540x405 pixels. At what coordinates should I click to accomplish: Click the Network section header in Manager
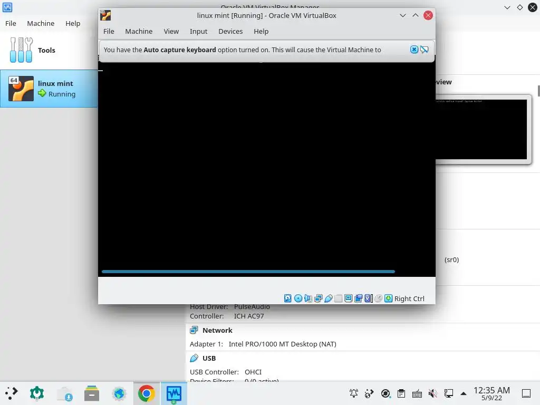click(217, 330)
